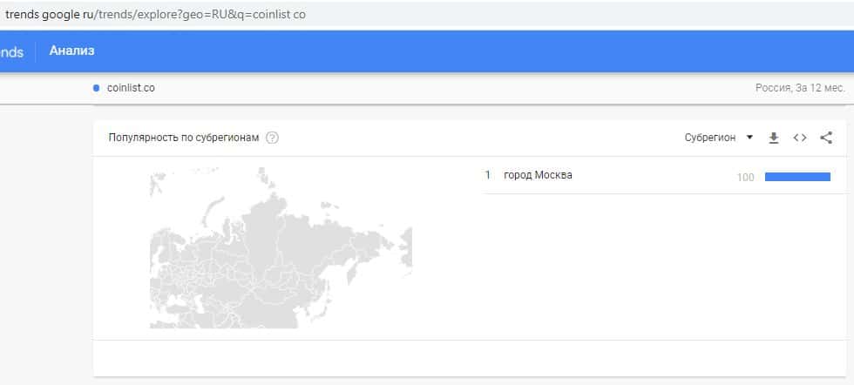Click the 100 value for Москва
Image resolution: width=854 pixels, height=385 pixels.
pyautogui.click(x=745, y=178)
